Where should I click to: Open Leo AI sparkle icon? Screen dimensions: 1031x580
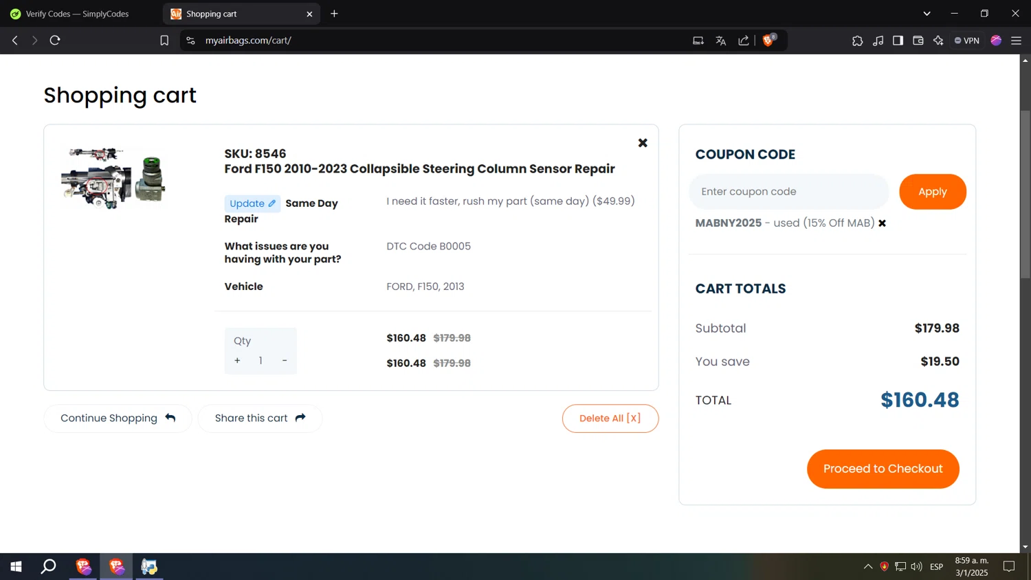coord(939,41)
